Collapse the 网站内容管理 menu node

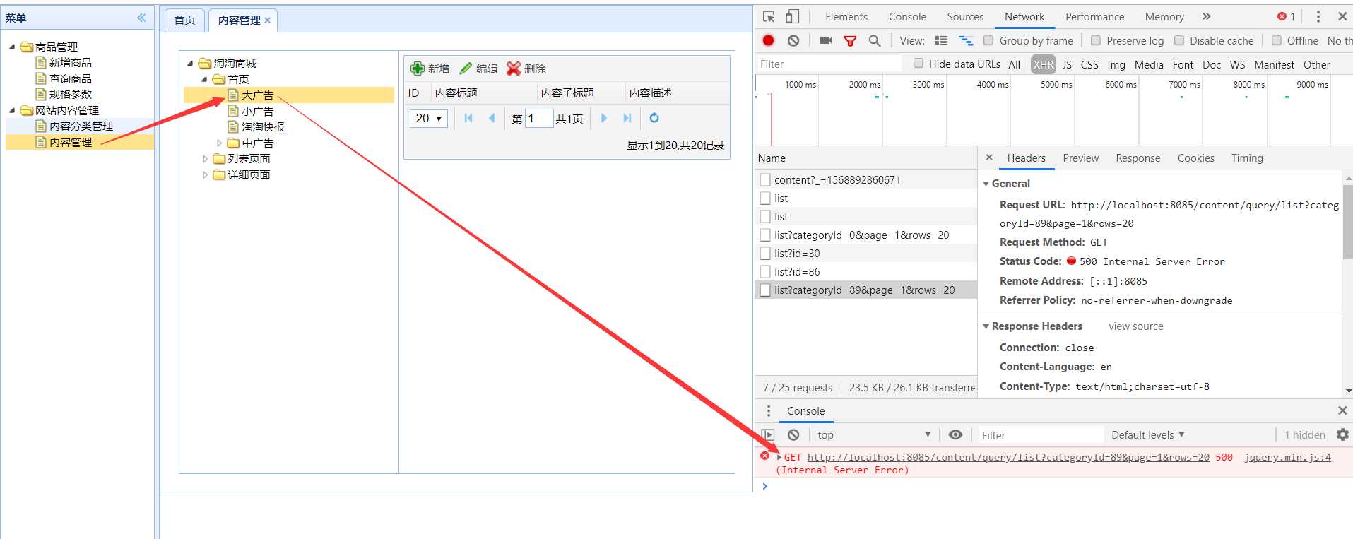coord(12,110)
